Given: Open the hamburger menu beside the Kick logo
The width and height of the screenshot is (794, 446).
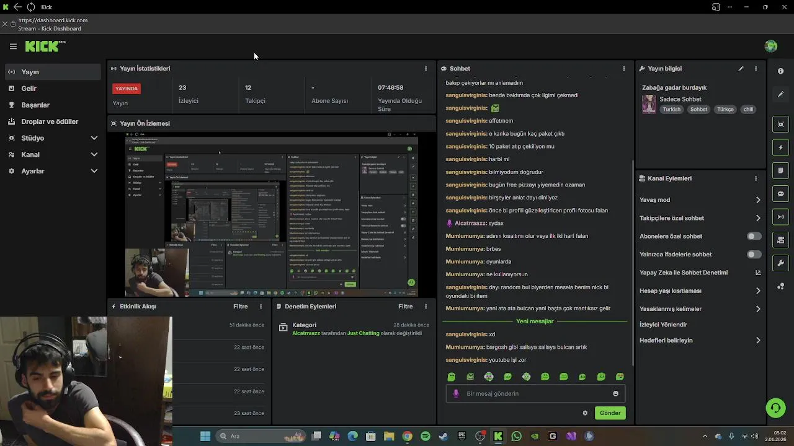Looking at the screenshot, I should 13,46.
